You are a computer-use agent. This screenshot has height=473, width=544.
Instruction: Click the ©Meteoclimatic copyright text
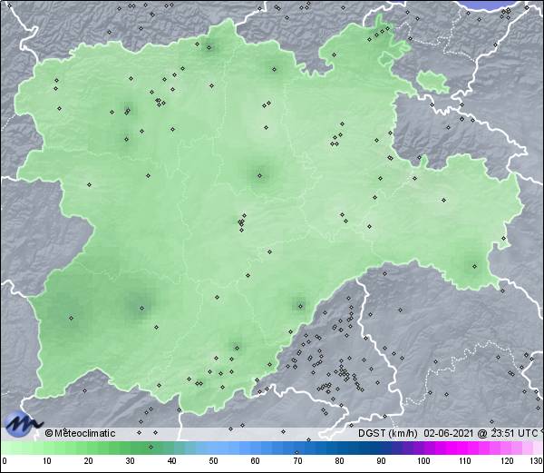(80, 433)
